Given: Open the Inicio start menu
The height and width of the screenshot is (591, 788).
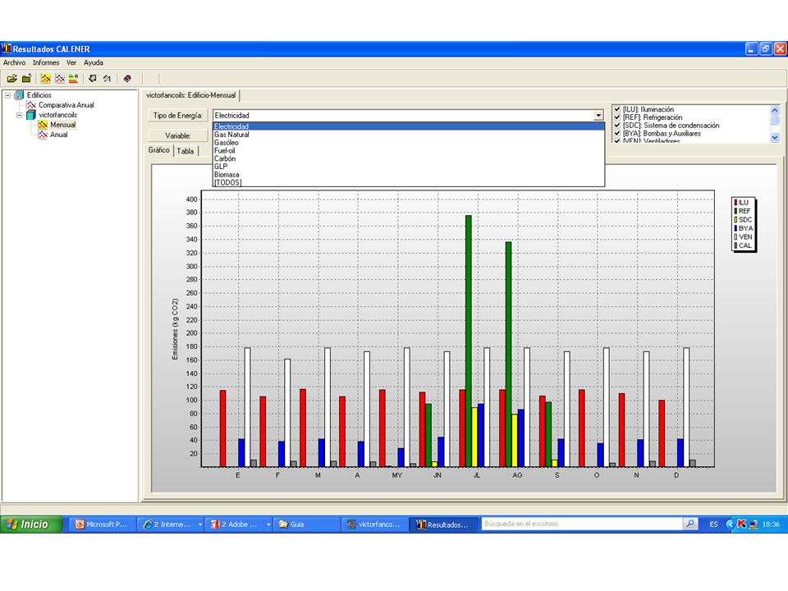Looking at the screenshot, I should point(30,525).
